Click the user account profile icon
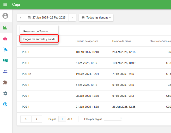The height and width of the screenshot is (133, 171). [x=5, y=16]
